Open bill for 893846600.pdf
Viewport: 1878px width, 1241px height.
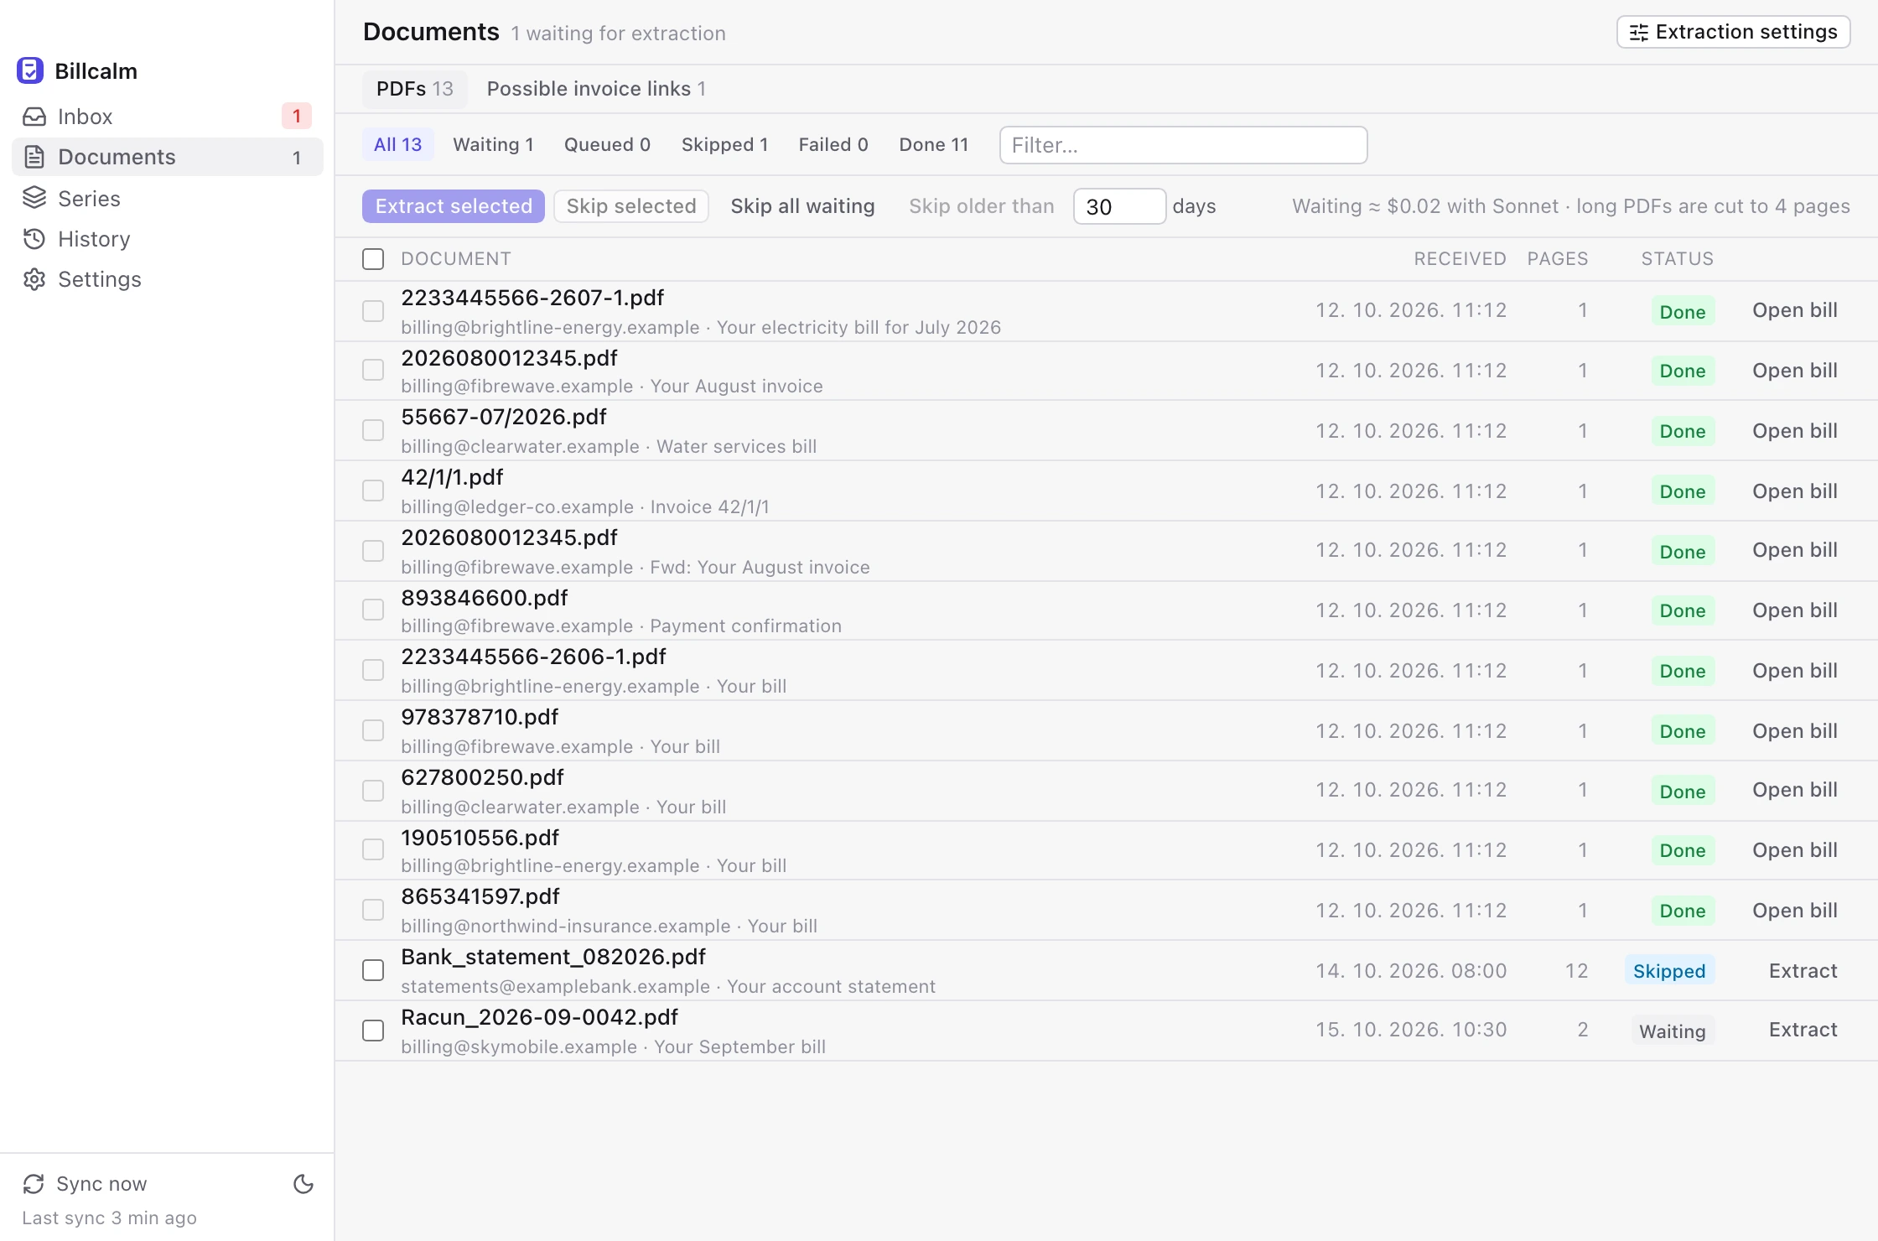pyautogui.click(x=1794, y=610)
